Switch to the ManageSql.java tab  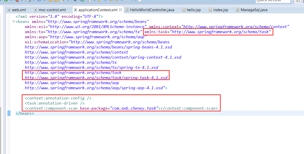click(x=252, y=10)
